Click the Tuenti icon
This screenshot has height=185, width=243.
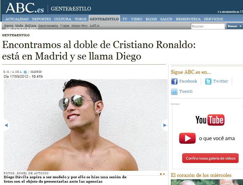pyautogui.click(x=174, y=92)
